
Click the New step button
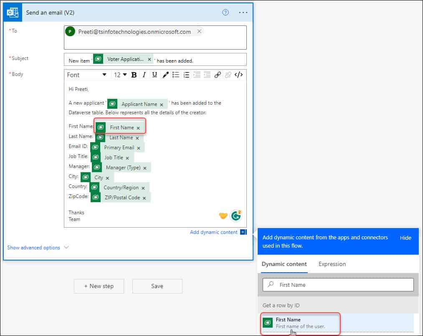(x=99, y=286)
